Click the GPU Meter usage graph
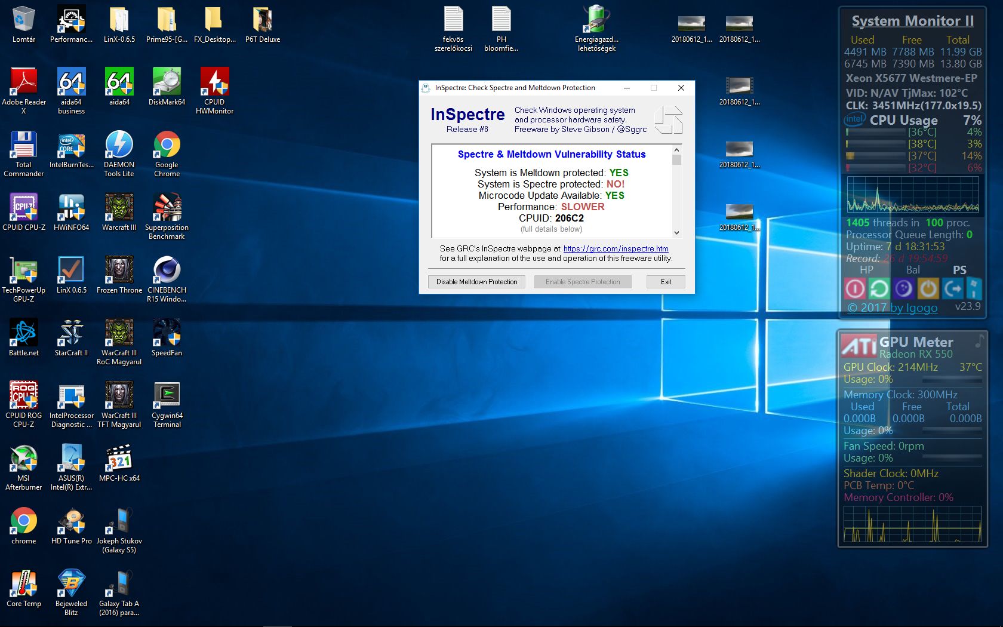 tap(912, 524)
